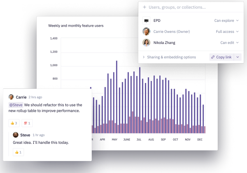Open Can edit dropdown for Nikola Zhang

(x=230, y=43)
